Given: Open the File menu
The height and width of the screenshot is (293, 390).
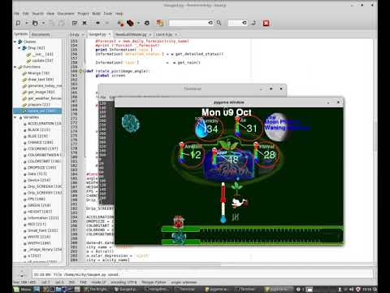Looking at the screenshot, I should coord(16,13).
